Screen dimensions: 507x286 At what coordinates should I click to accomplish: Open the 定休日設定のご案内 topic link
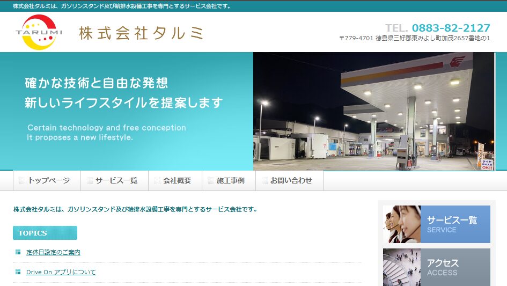pyautogui.click(x=53, y=252)
